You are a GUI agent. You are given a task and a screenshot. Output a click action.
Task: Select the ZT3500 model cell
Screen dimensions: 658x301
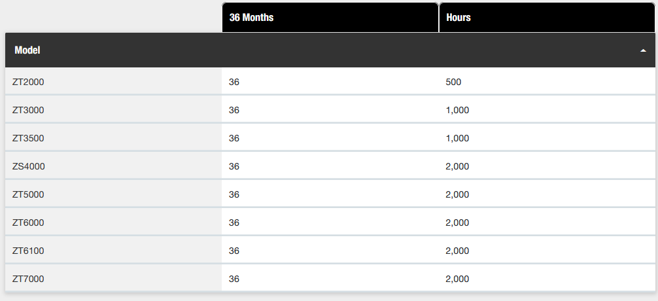point(113,138)
